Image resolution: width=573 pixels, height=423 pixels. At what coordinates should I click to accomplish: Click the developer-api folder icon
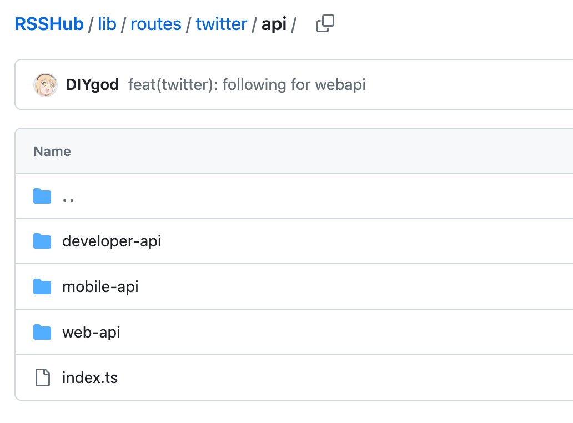(x=42, y=241)
